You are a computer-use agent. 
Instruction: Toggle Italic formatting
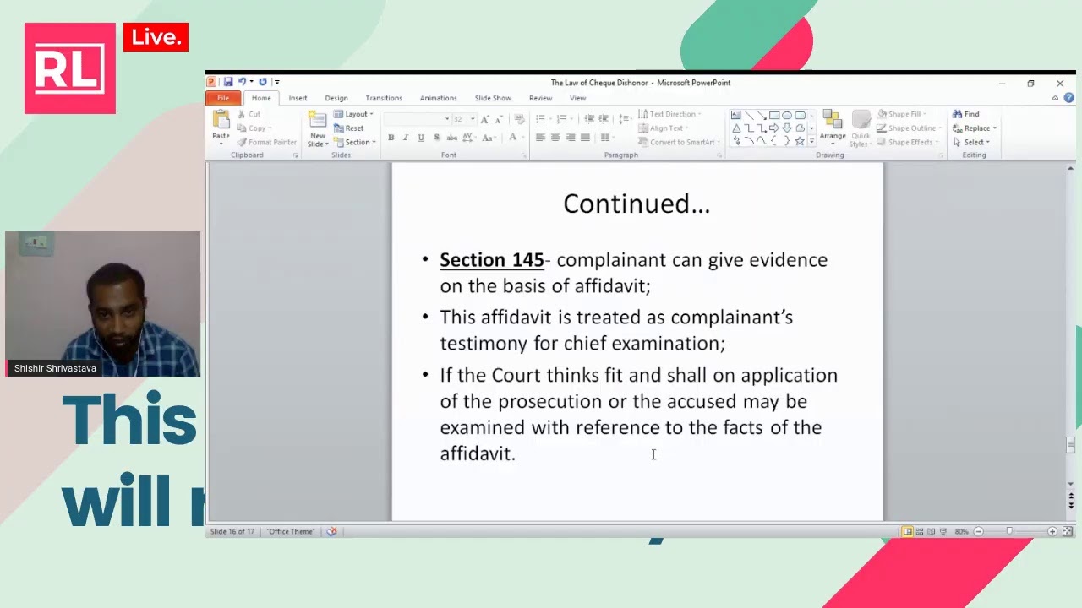[406, 138]
